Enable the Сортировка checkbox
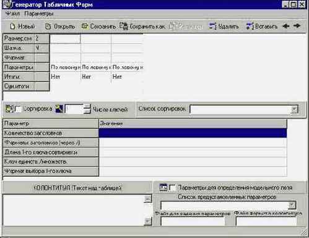This screenshot has width=309, height=238. [x=18, y=109]
